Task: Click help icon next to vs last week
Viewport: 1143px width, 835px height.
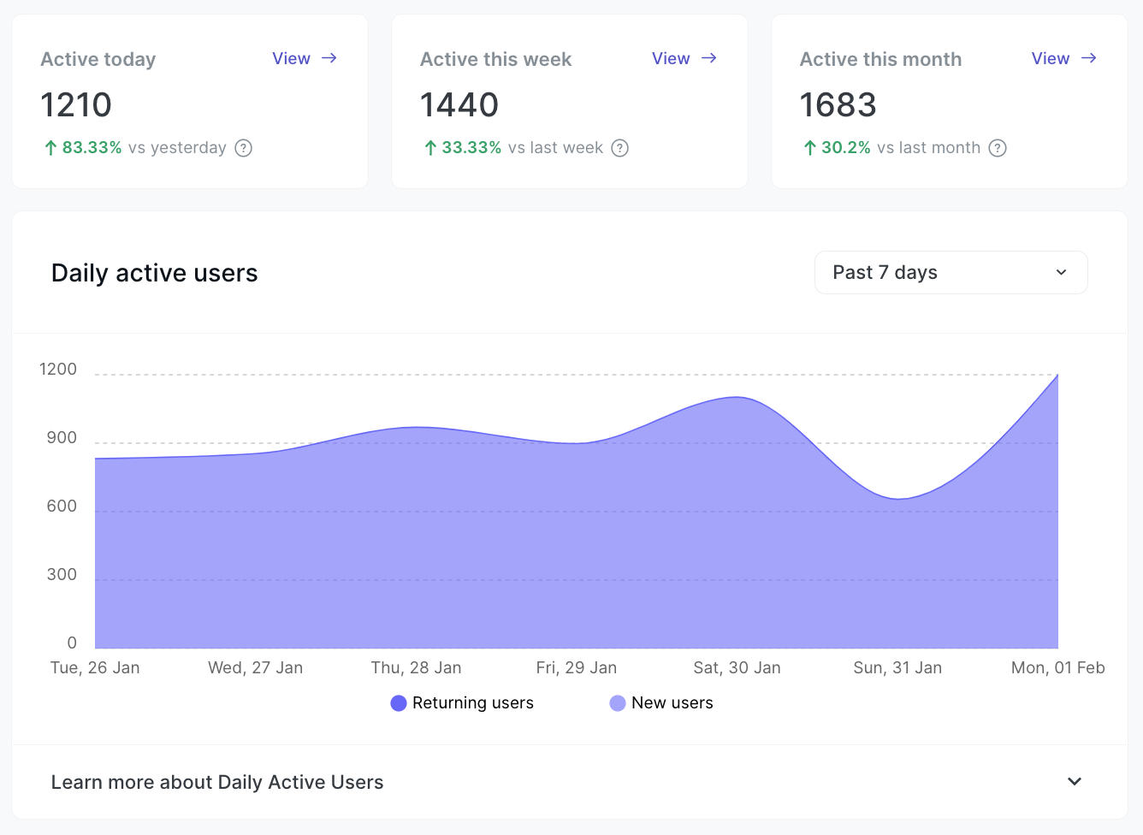Action: click(620, 148)
